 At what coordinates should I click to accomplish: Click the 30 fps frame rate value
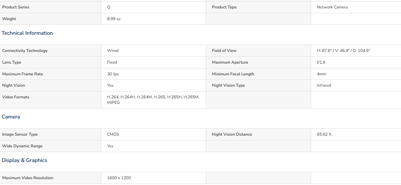pyautogui.click(x=113, y=74)
